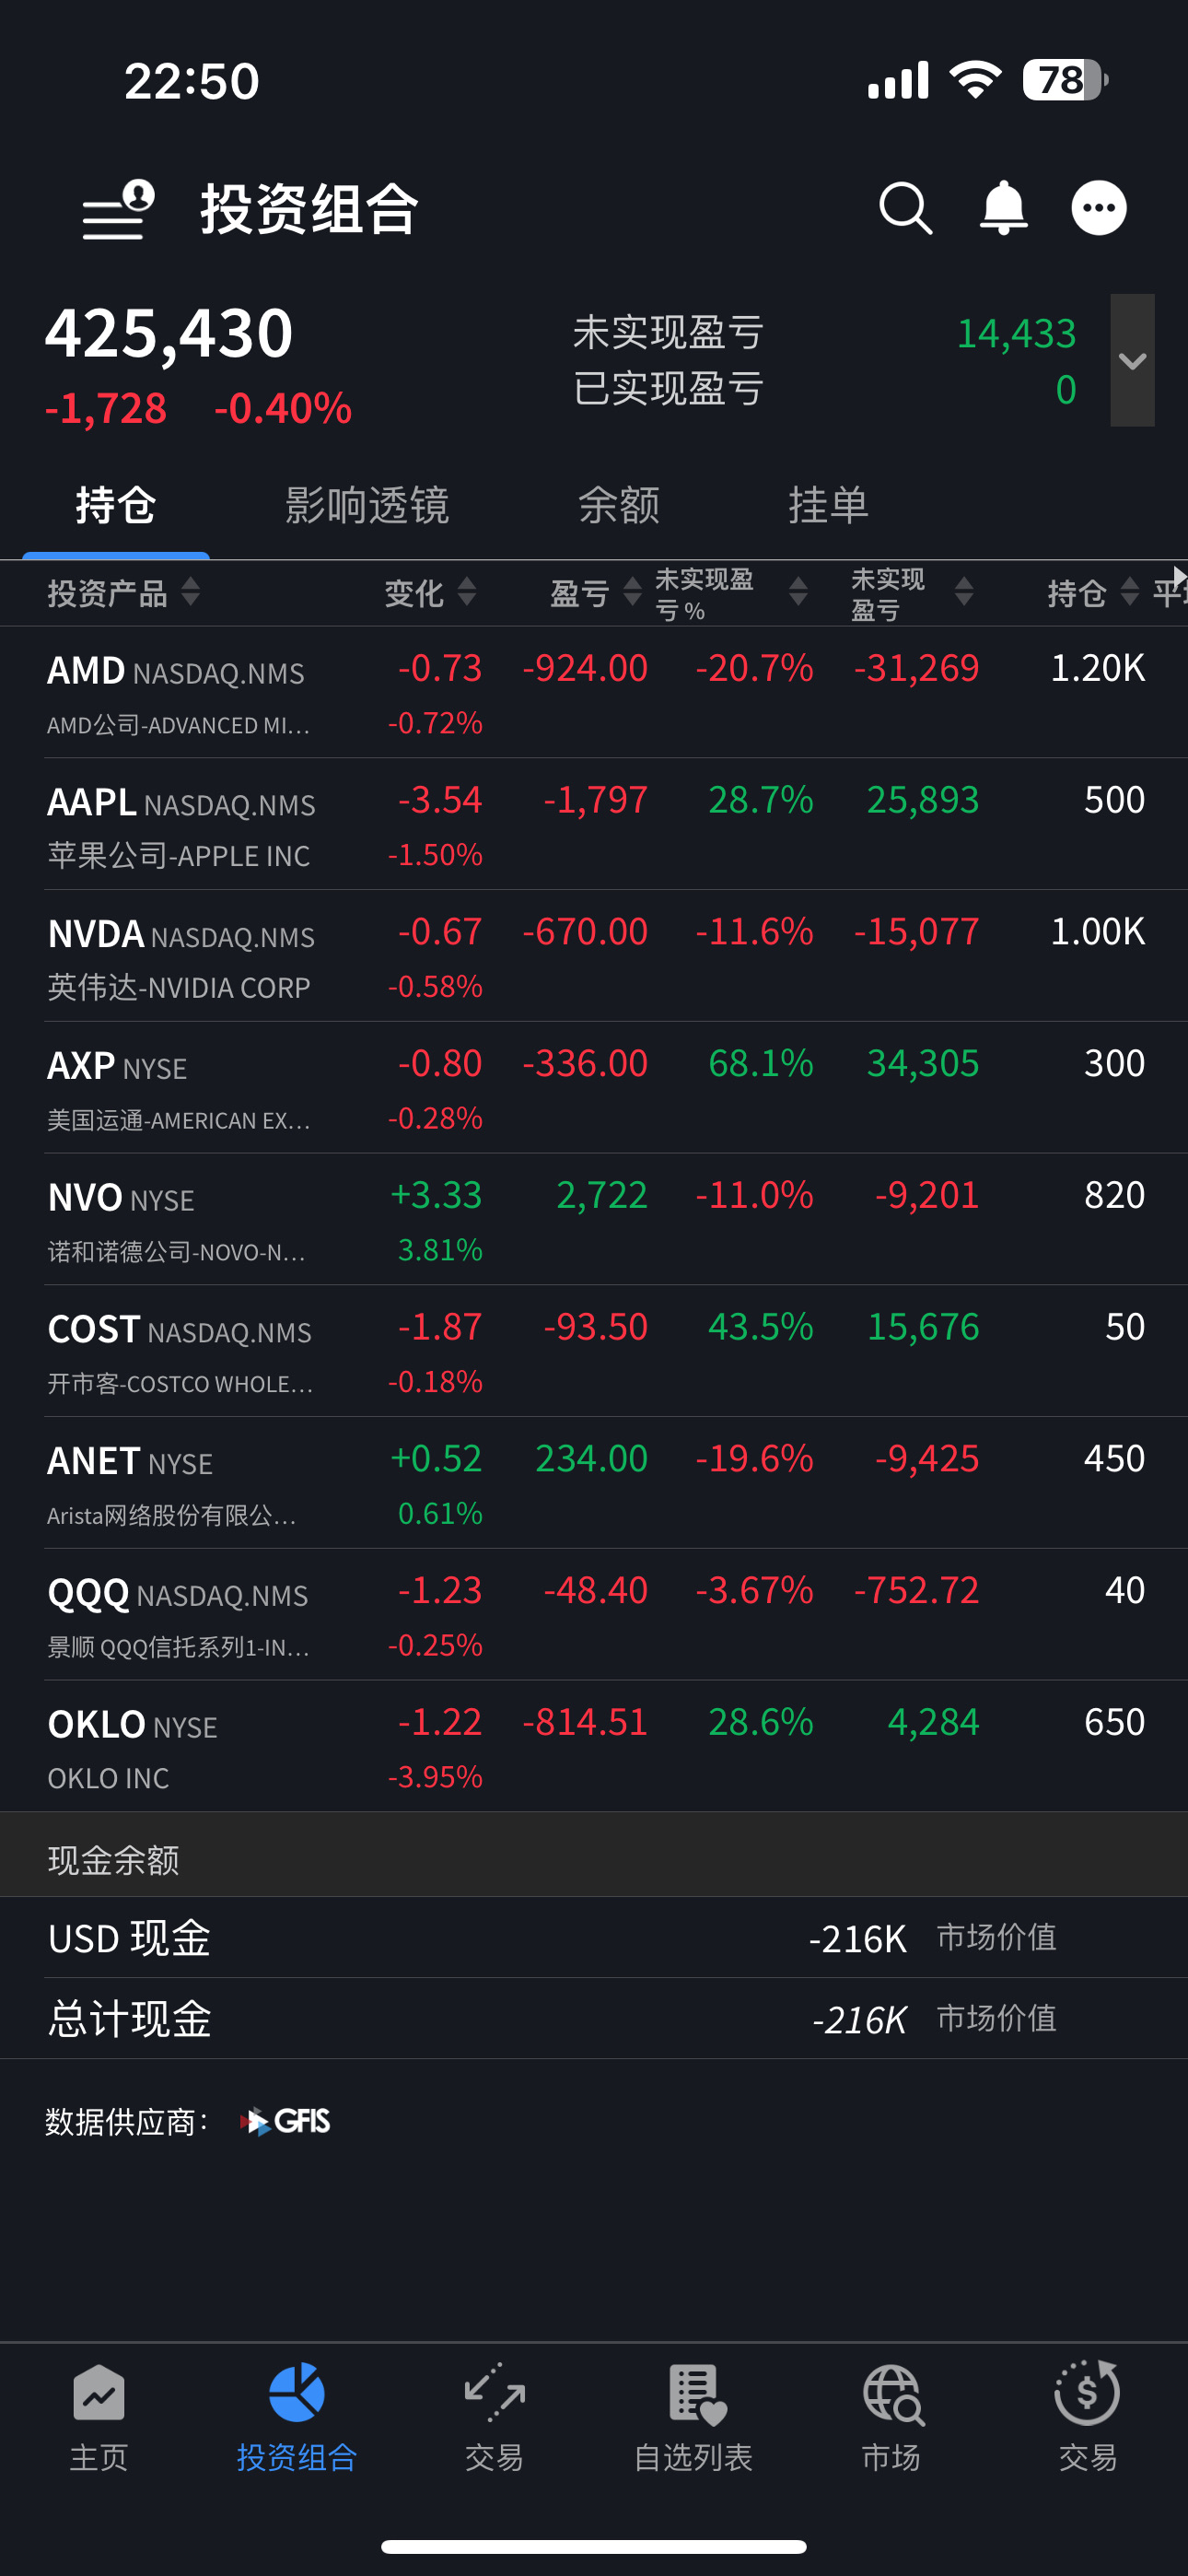Image resolution: width=1188 pixels, height=2576 pixels.
Task: Switch to the 挂单 tab
Action: click(x=828, y=505)
